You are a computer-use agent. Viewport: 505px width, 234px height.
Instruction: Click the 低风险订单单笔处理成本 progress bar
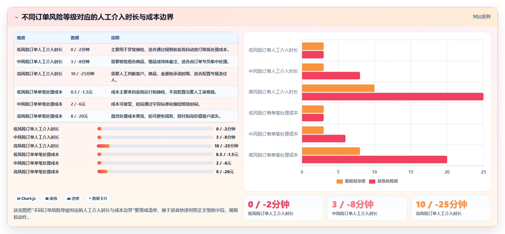[x=155, y=154]
